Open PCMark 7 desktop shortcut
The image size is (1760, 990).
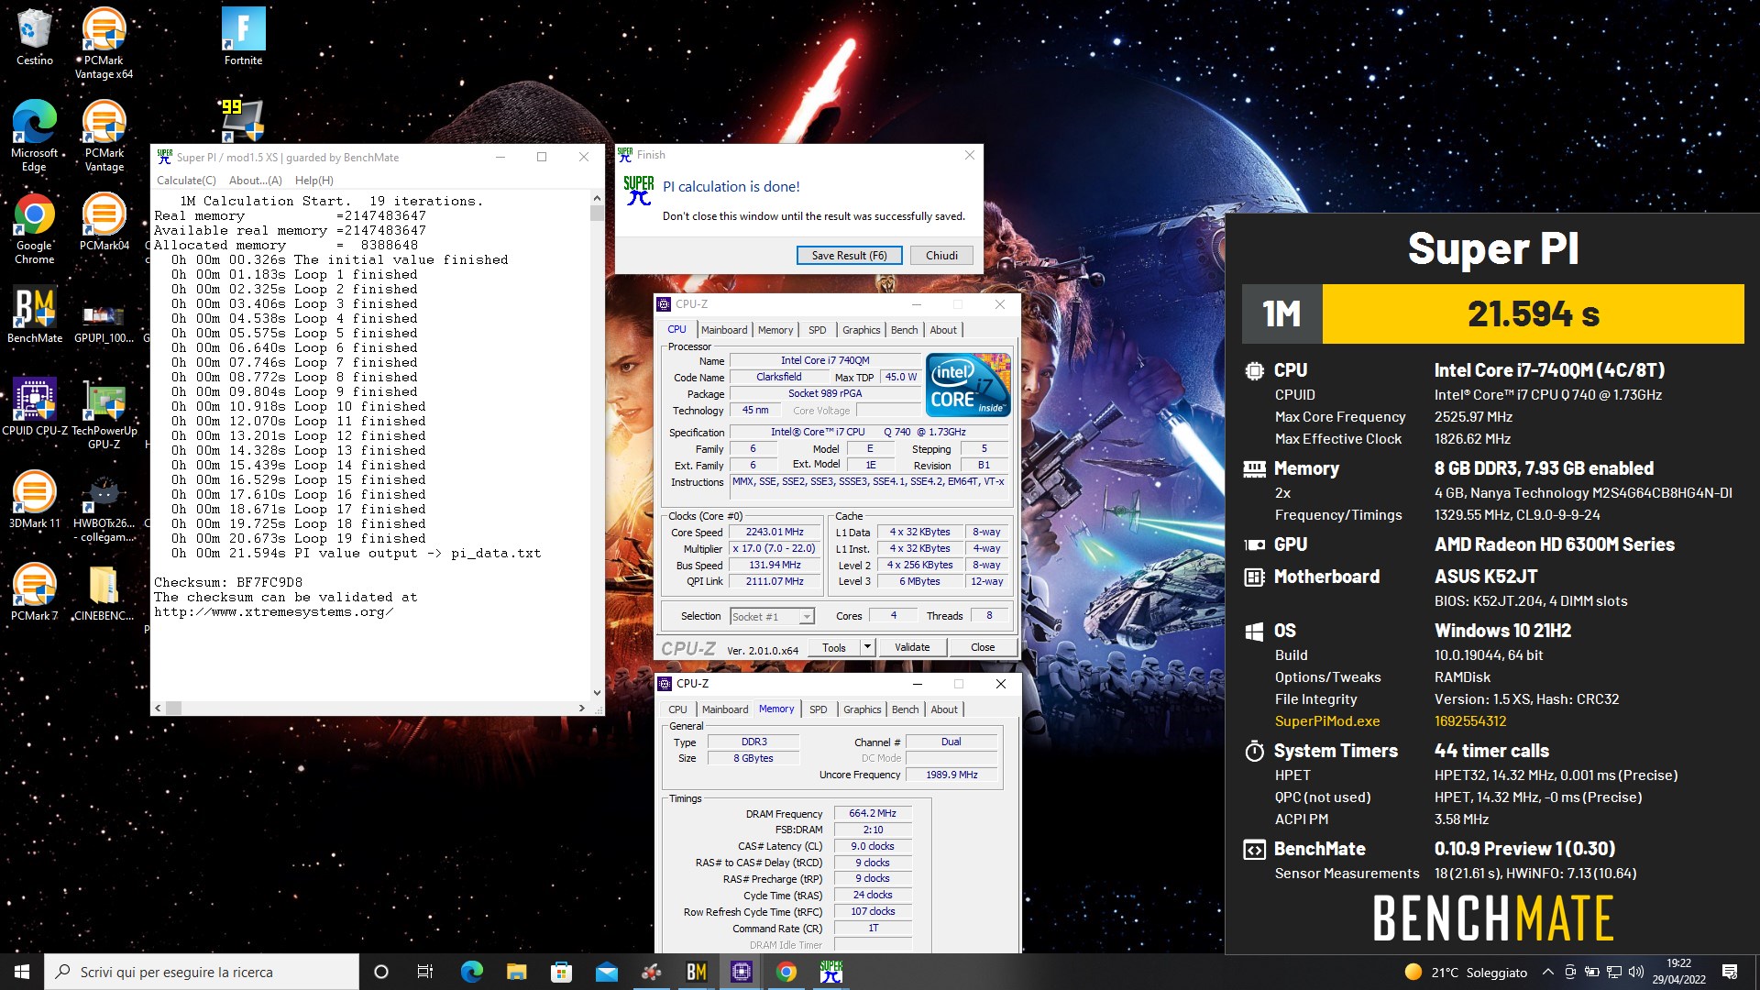point(34,592)
